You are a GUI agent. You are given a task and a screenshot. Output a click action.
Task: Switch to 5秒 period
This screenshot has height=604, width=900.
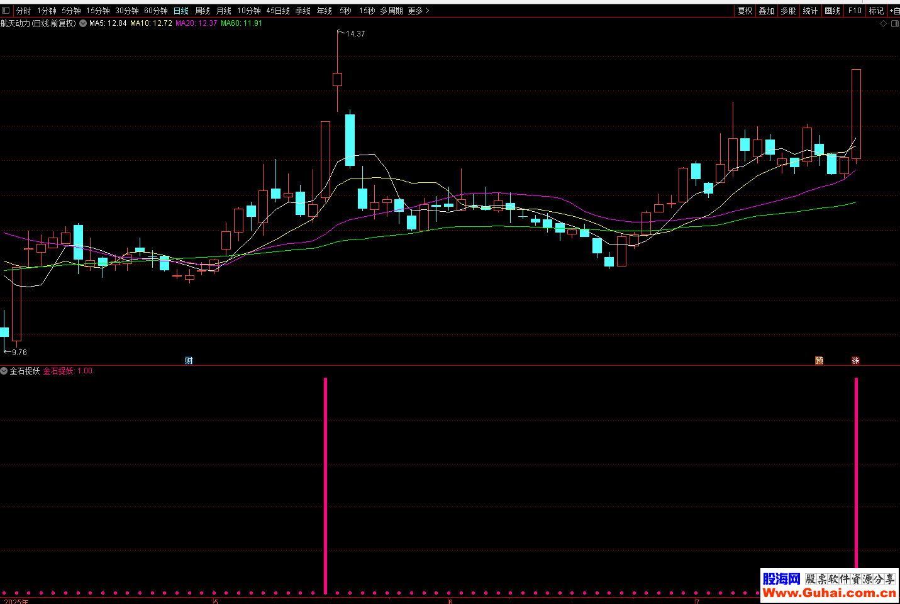pyautogui.click(x=346, y=11)
